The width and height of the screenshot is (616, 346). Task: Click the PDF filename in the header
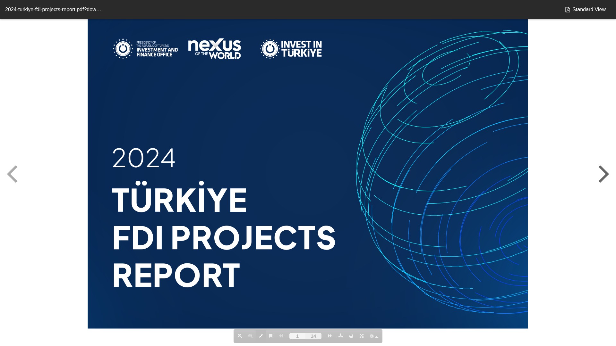coord(53,10)
